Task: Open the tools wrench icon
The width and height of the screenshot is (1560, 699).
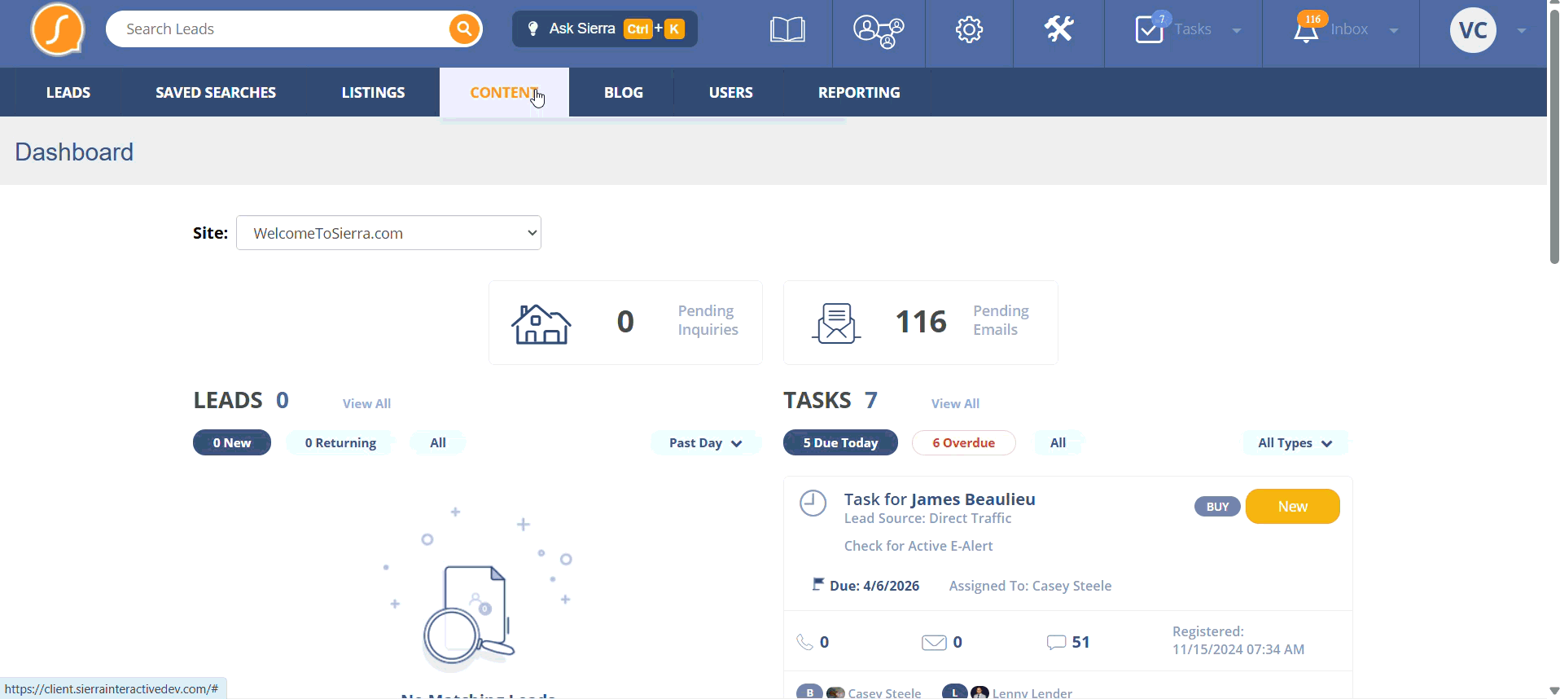Action: click(x=1058, y=30)
